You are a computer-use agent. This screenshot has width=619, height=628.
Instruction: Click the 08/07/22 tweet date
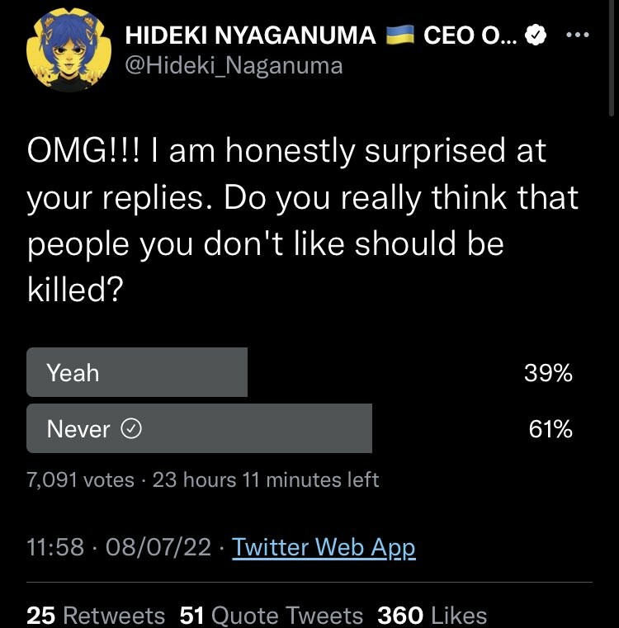[x=158, y=547]
